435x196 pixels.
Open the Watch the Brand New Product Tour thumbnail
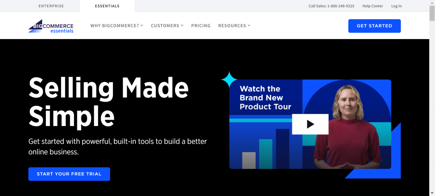coord(310,124)
